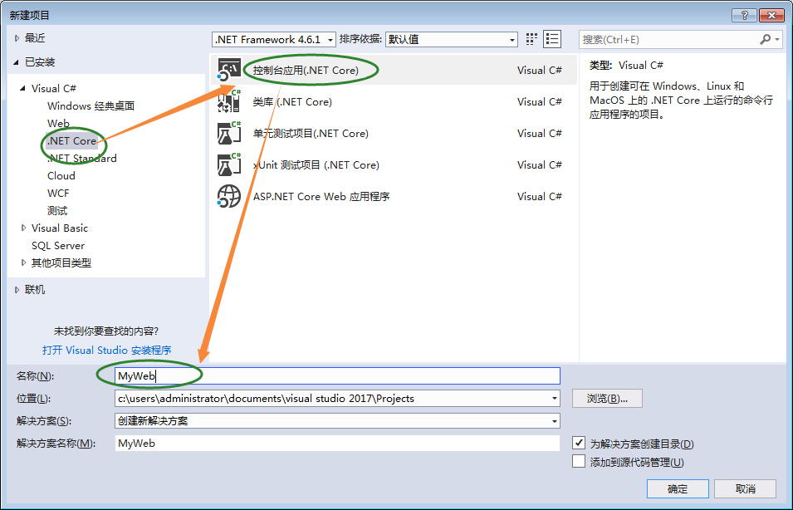This screenshot has width=793, height=510.
Task: Select ASP.NET Core Web 应用程序 template name
Action: pyautogui.click(x=321, y=196)
